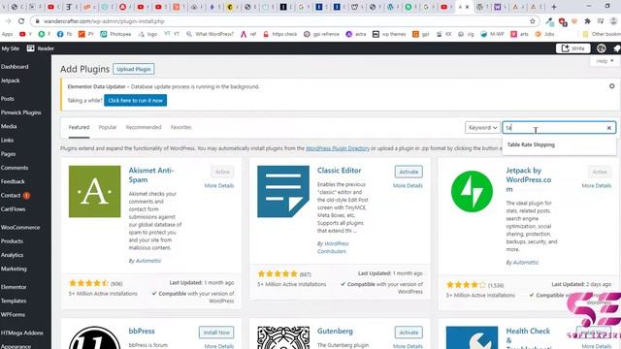
Task: Click the Write button in admin bar
Action: pyautogui.click(x=573, y=48)
